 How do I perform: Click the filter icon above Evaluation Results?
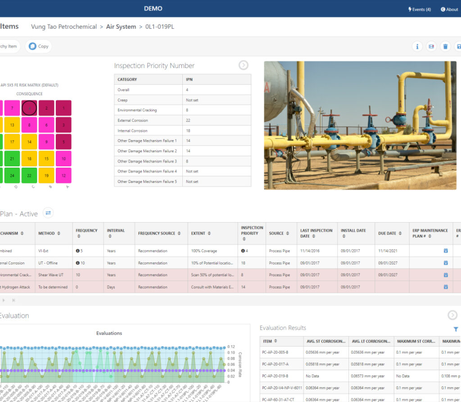point(456,329)
